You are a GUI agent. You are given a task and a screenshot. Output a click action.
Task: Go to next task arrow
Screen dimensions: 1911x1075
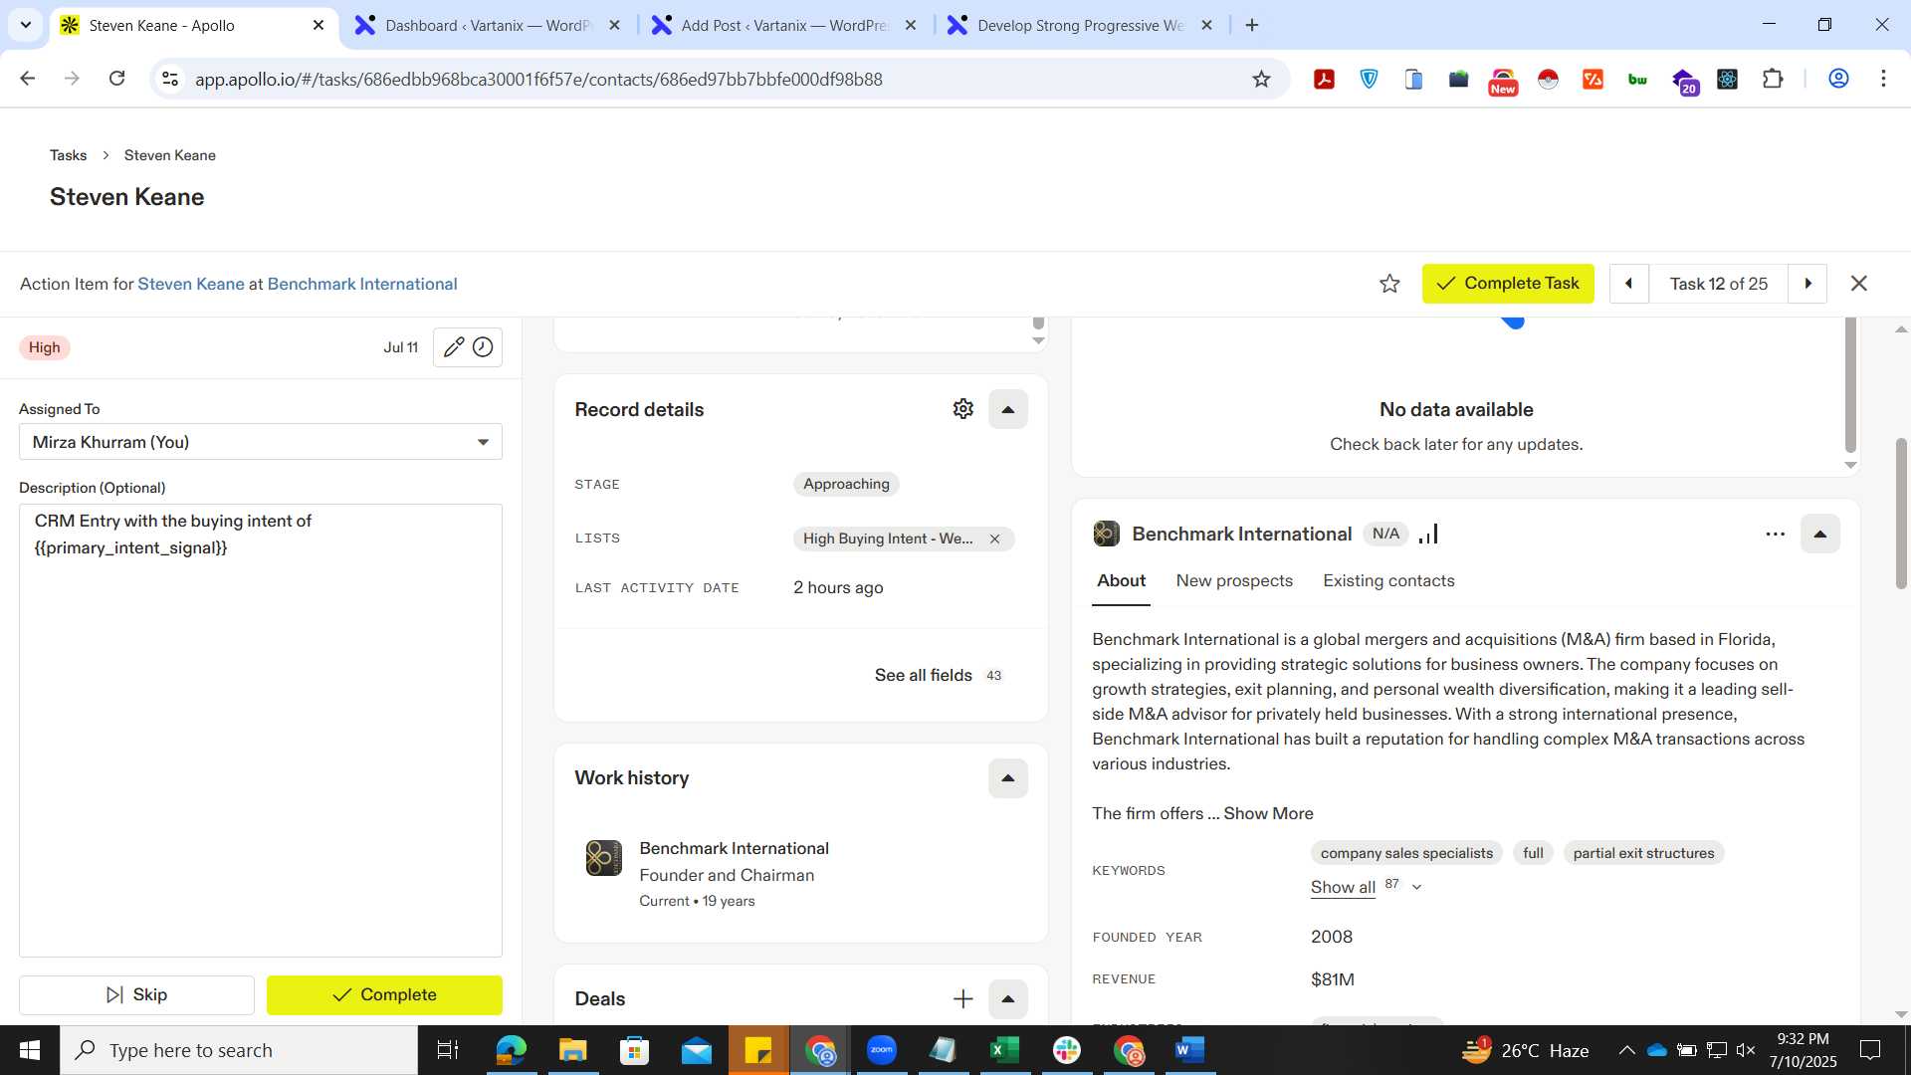(1807, 284)
